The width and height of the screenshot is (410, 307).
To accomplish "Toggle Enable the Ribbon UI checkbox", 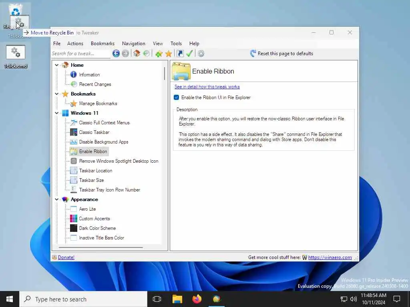I will [x=176, y=98].
